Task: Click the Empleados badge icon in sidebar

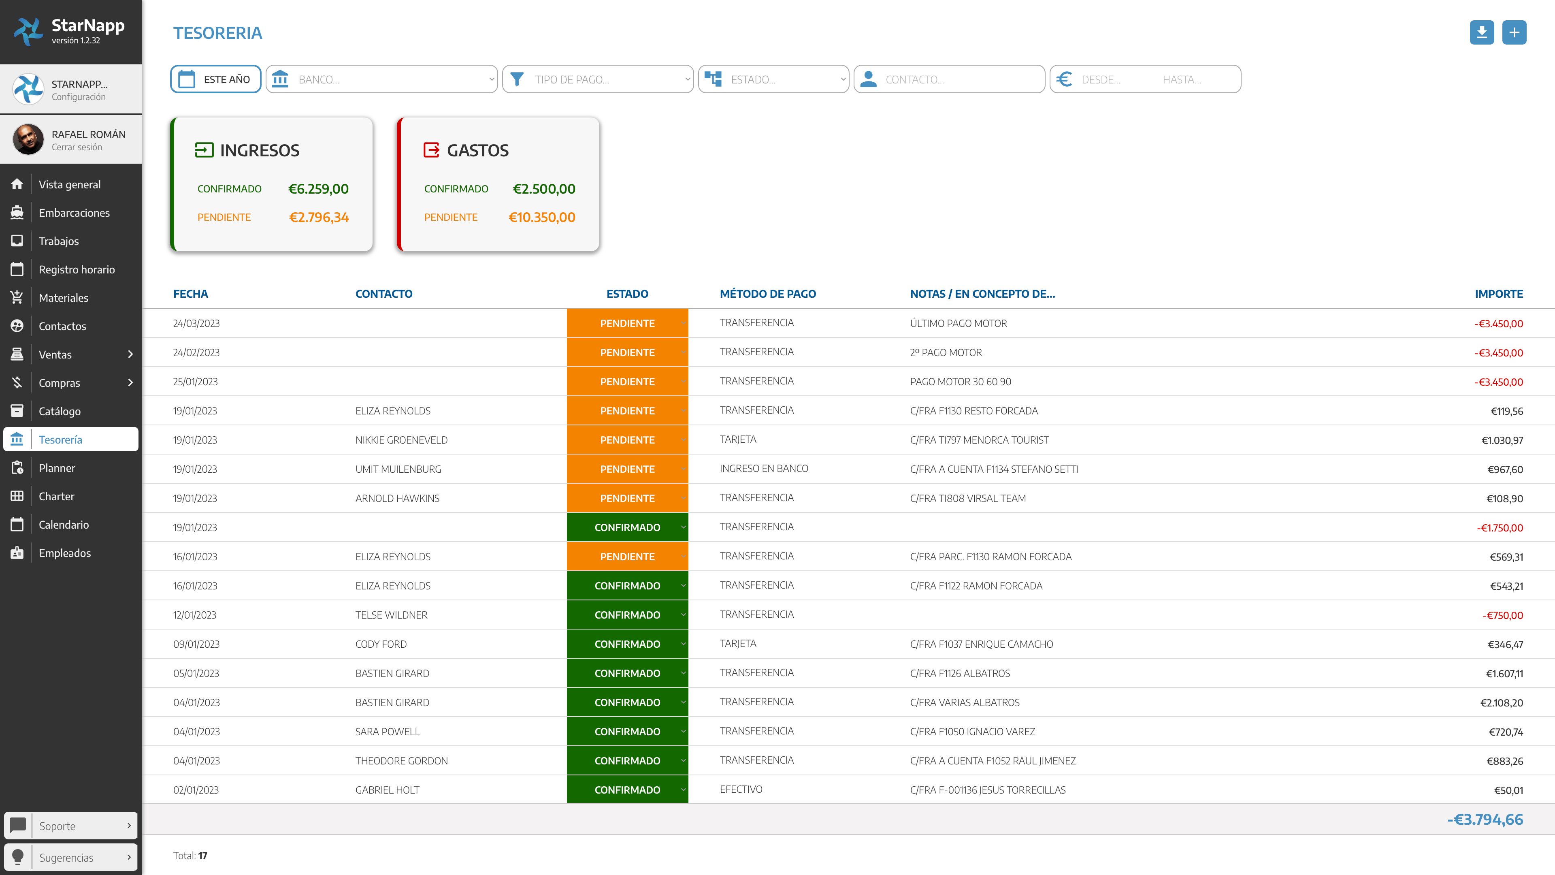Action: point(17,553)
